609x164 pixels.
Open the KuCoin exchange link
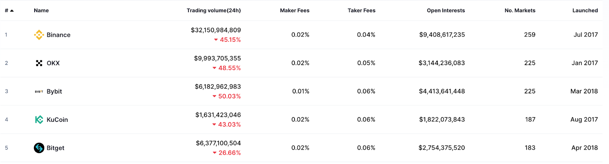click(57, 120)
